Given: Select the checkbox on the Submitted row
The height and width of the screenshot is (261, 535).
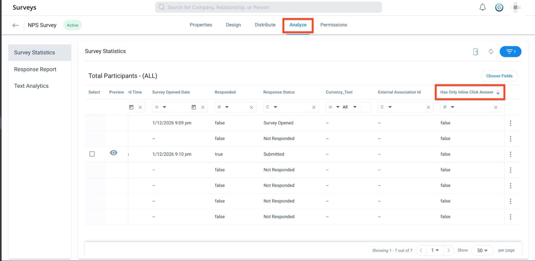Looking at the screenshot, I should point(92,154).
